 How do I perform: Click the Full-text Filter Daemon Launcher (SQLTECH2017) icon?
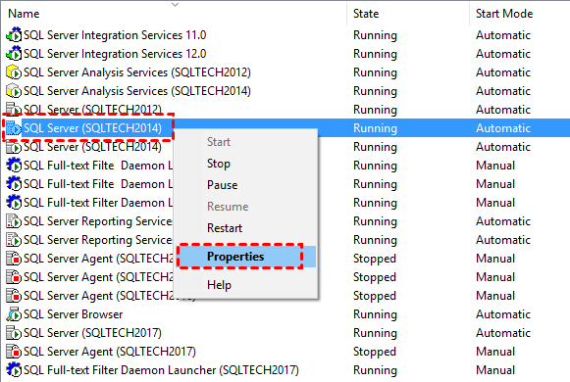[14, 369]
